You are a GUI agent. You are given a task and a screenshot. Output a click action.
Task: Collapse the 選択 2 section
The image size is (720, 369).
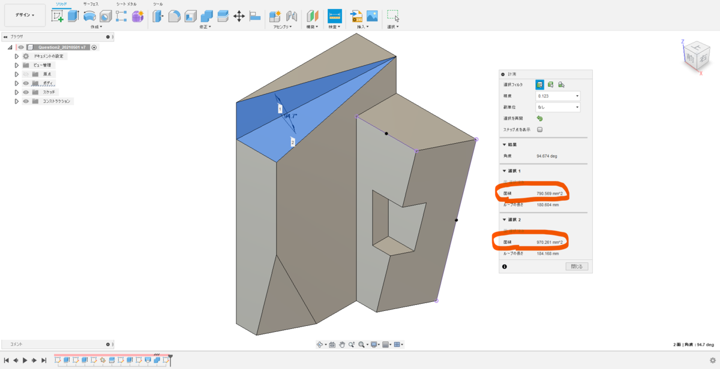505,220
